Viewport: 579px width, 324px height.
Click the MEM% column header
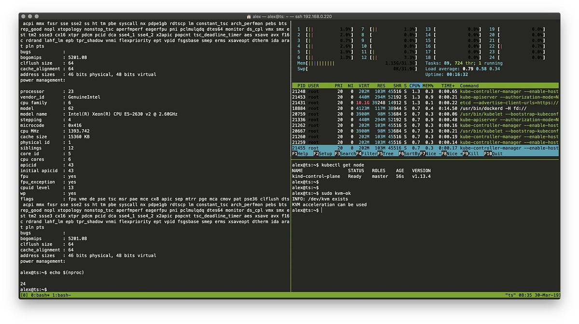click(427, 86)
